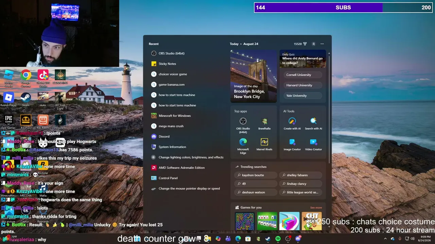The width and height of the screenshot is (435, 244).
Task: Open 'Change the mouse pointer display or speed'
Action: click(x=186, y=188)
